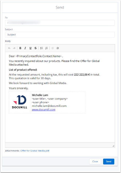Open the www.documill.com link
The width and height of the screenshot is (121, 173).
tap(44, 110)
